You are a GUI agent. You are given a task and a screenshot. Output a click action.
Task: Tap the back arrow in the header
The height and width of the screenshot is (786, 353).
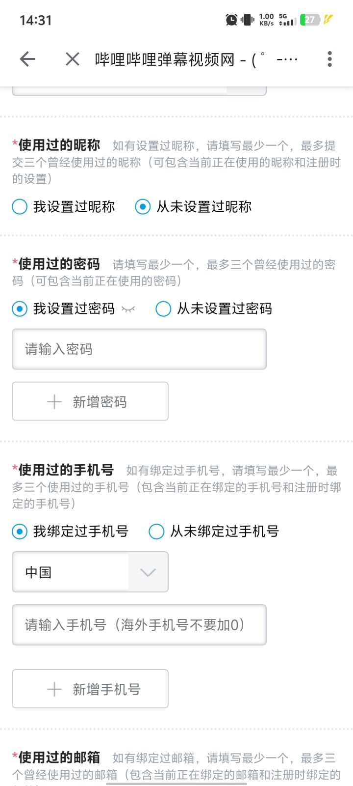click(x=27, y=59)
